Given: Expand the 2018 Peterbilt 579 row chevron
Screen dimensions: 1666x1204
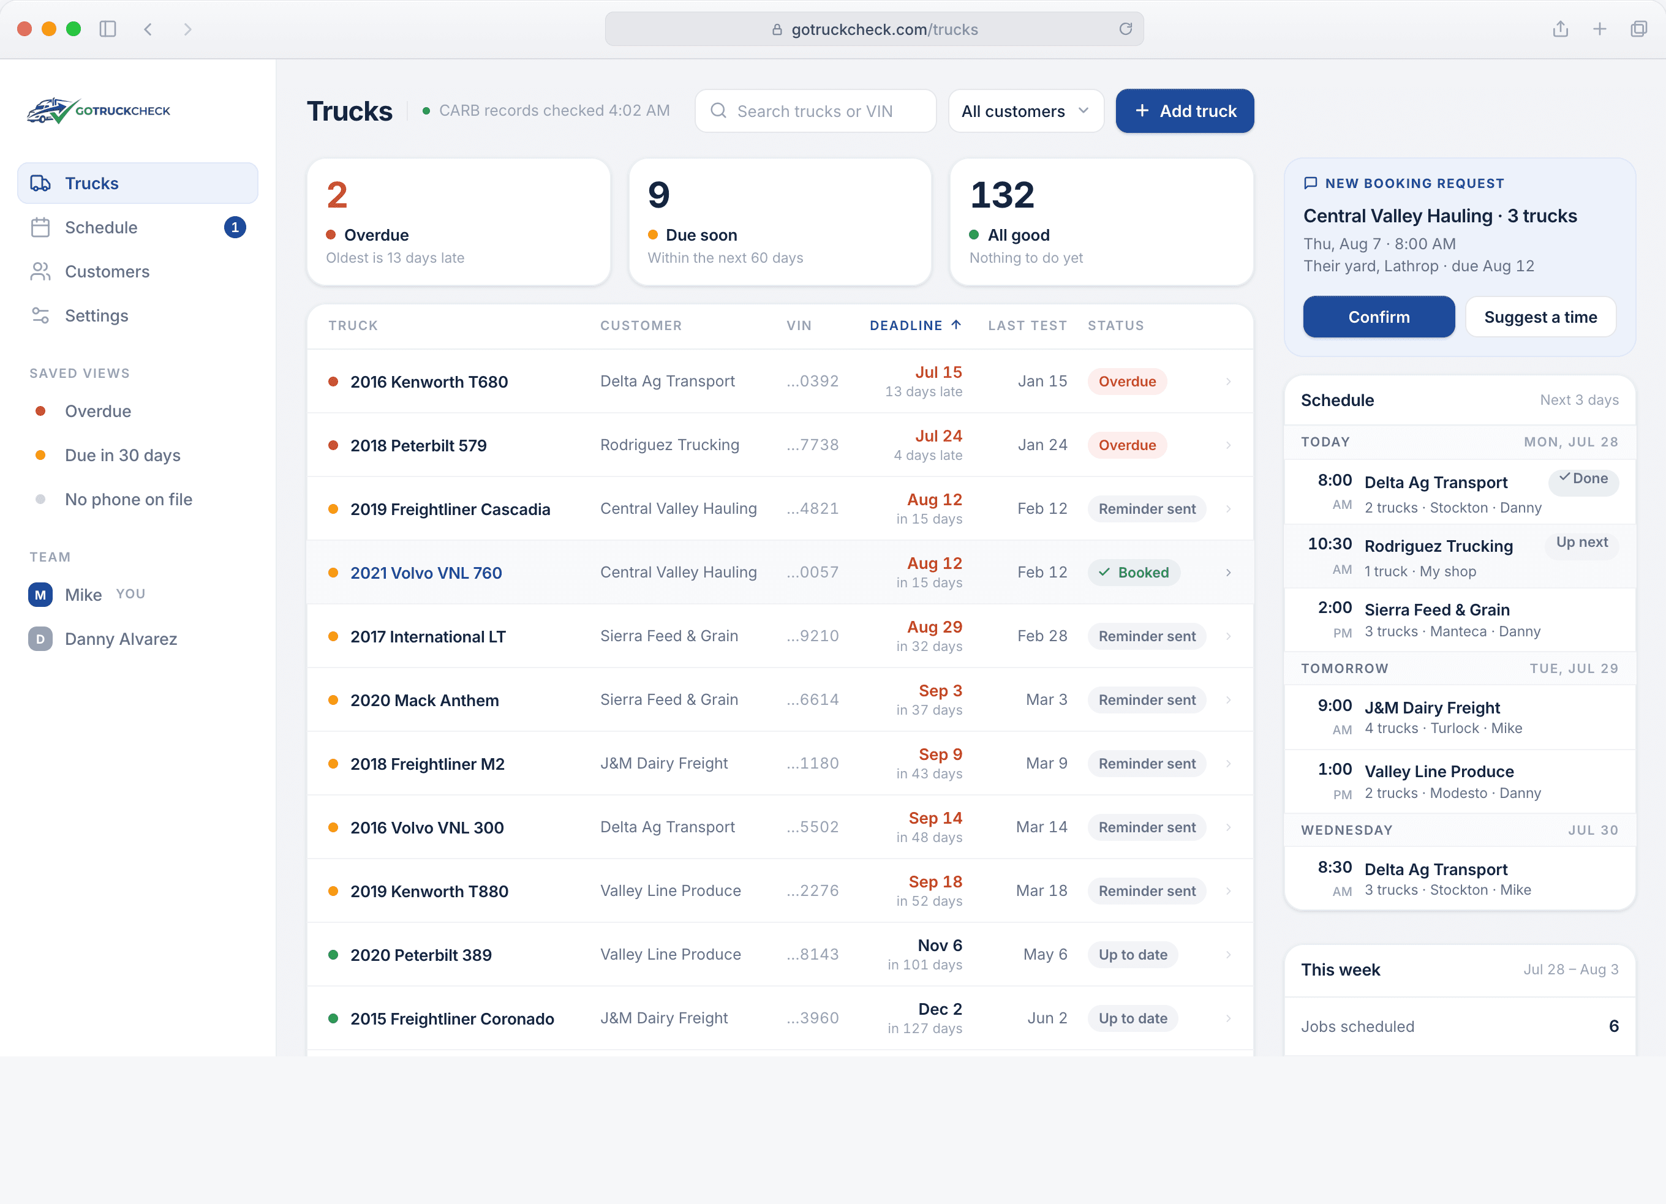Looking at the screenshot, I should [x=1228, y=445].
